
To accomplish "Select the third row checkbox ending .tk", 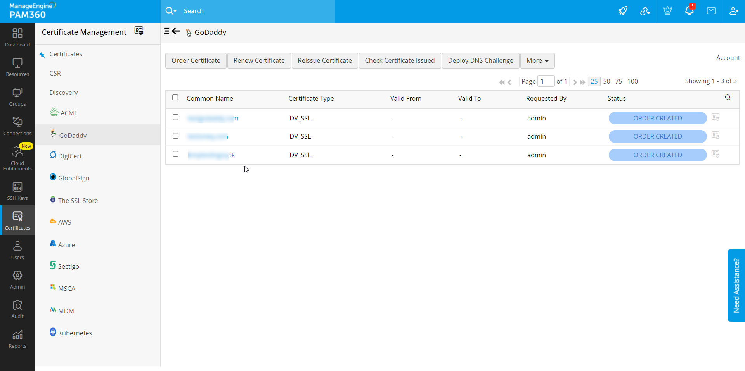I will (176, 154).
